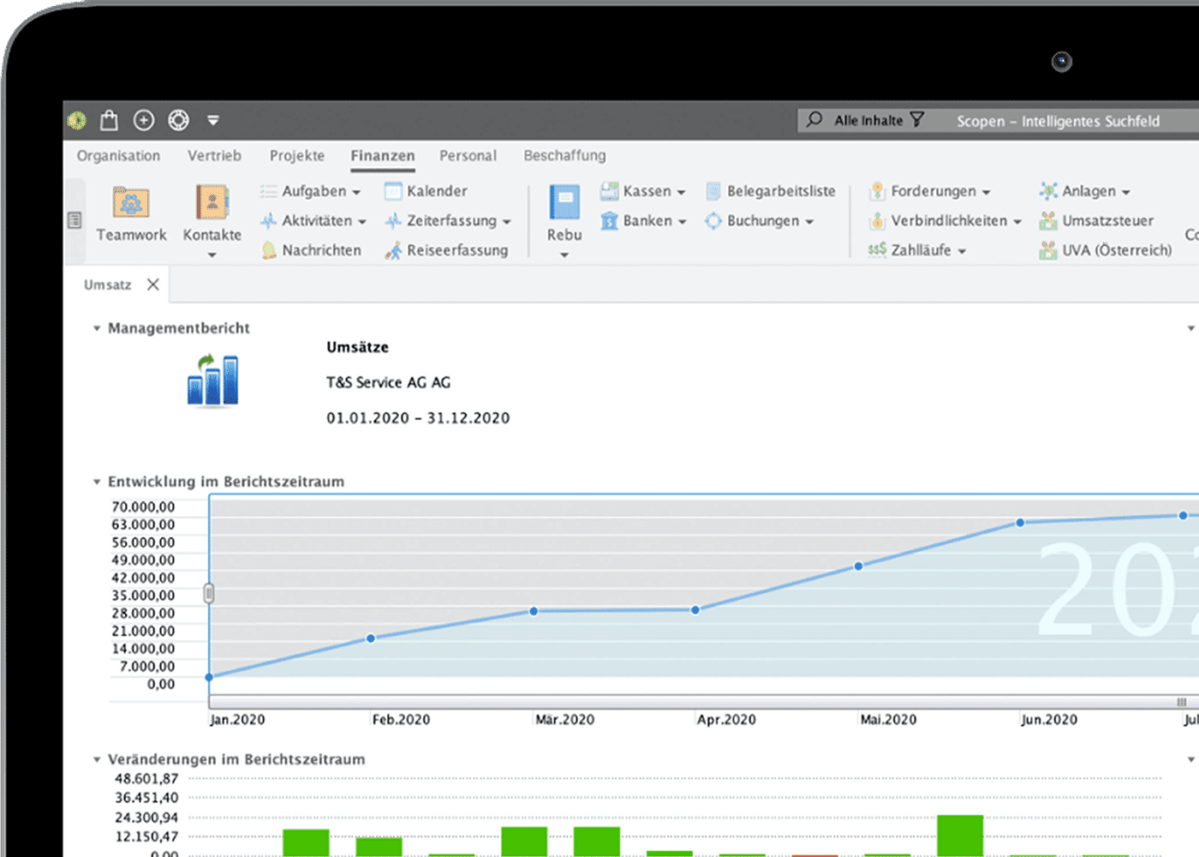Expand the Kontakte dropdown arrow
The width and height of the screenshot is (1199, 857).
212,255
